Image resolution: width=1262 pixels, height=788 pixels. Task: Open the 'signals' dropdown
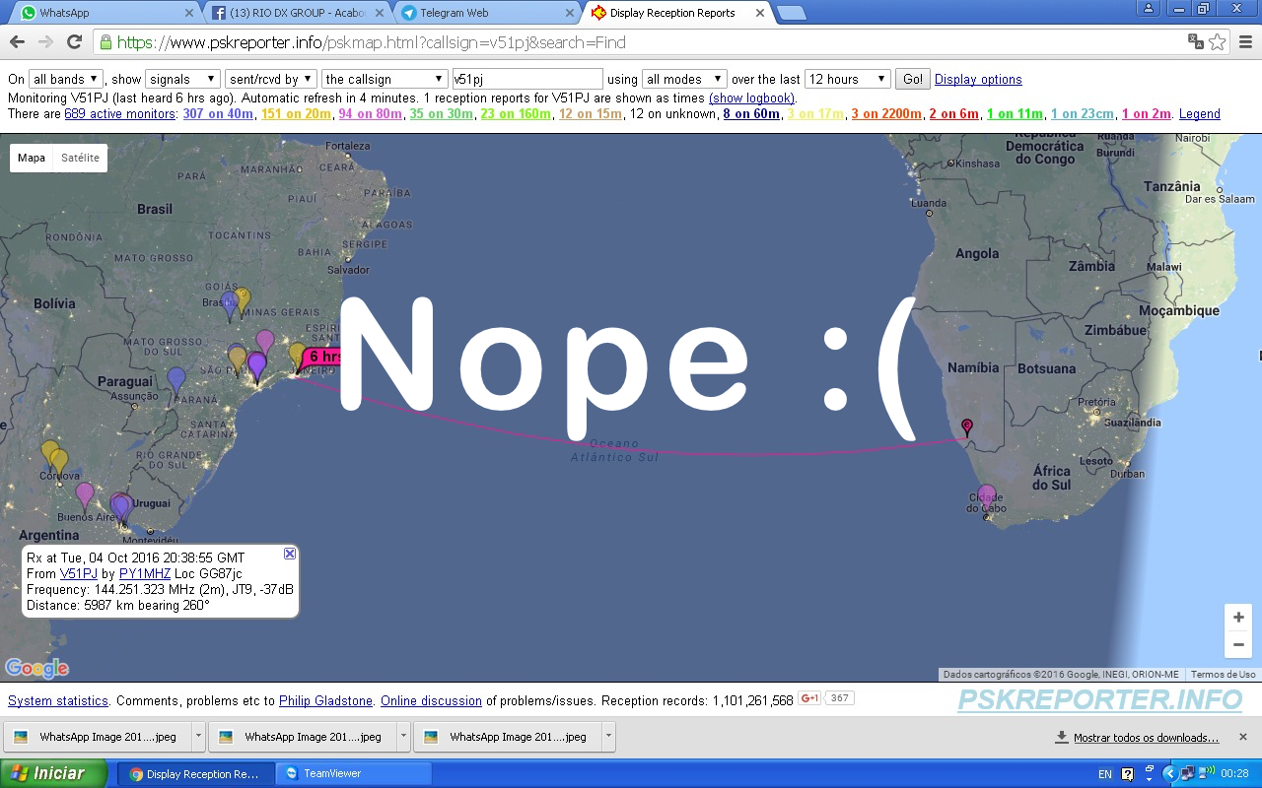point(182,79)
